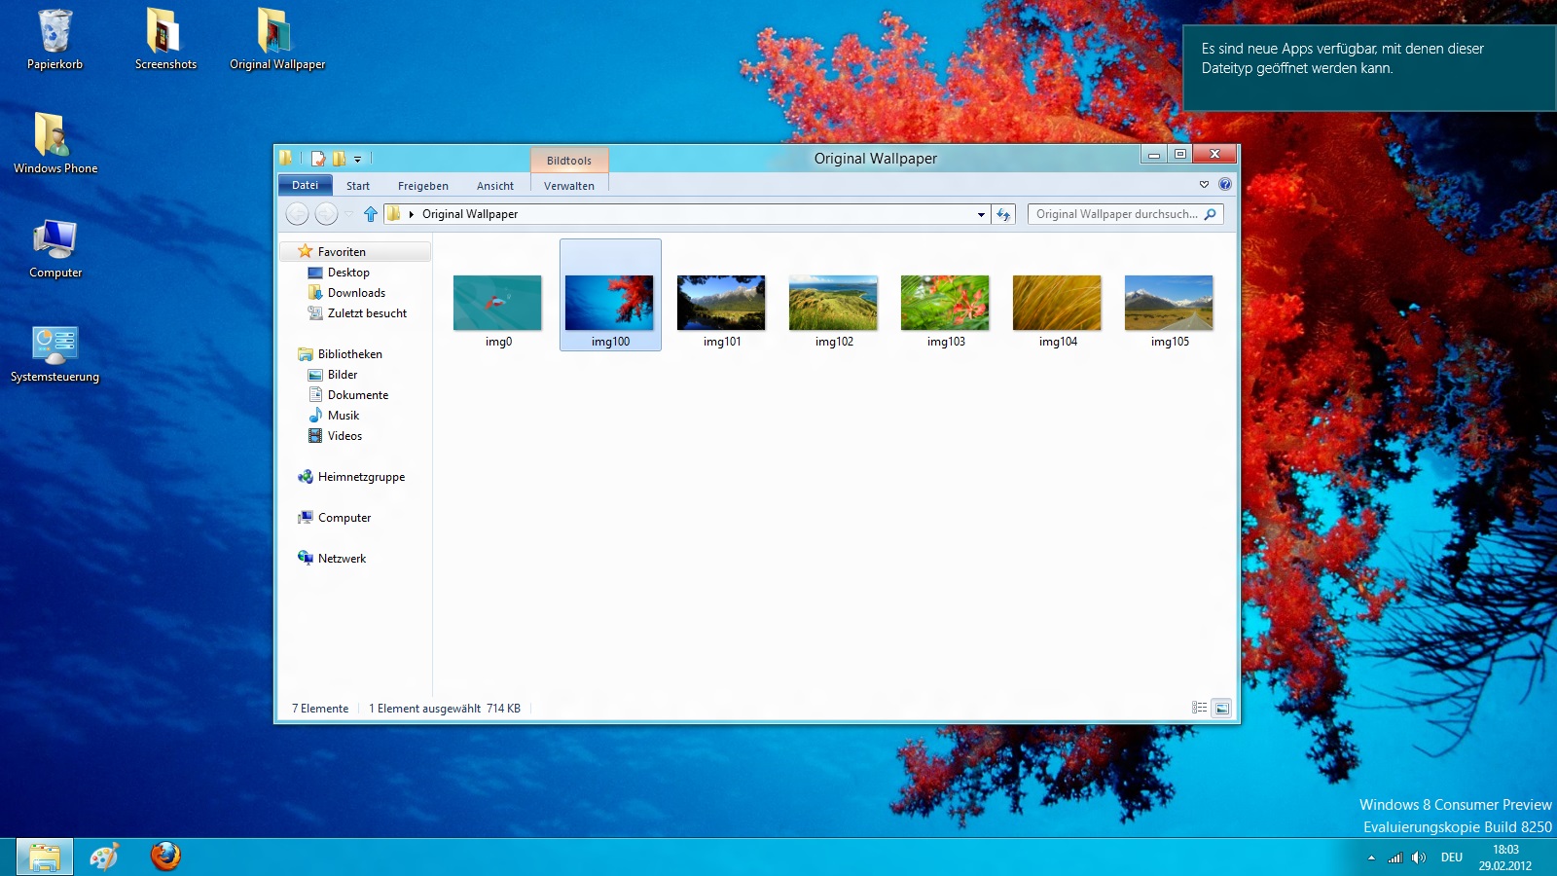Select the img101 mountain lake thumbnail
Image resolution: width=1557 pixels, height=876 pixels.
point(722,304)
